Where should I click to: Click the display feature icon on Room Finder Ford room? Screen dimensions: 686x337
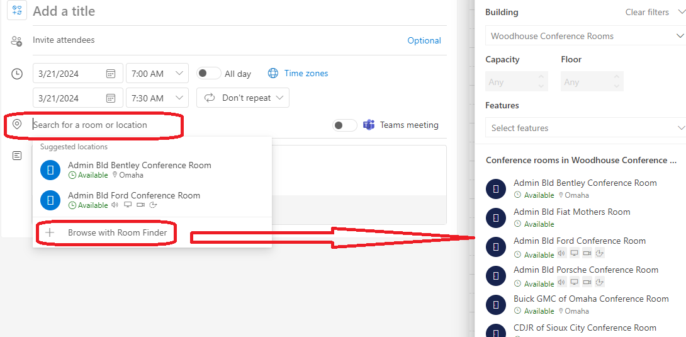[575, 253]
